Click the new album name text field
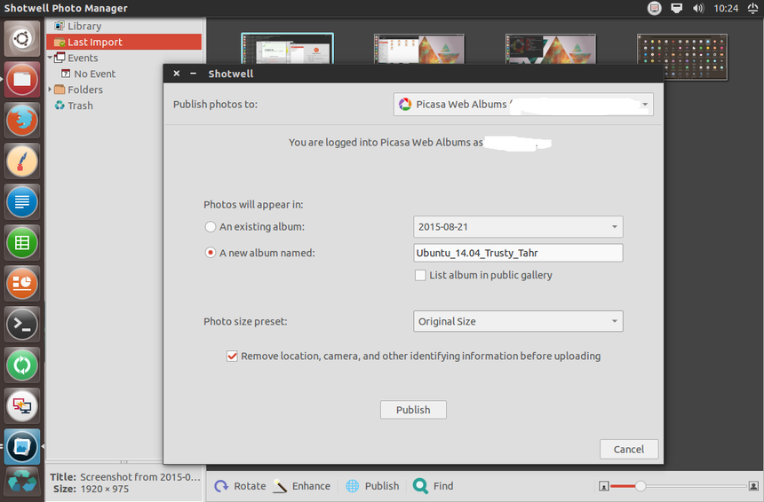The height and width of the screenshot is (502, 764). click(x=518, y=253)
